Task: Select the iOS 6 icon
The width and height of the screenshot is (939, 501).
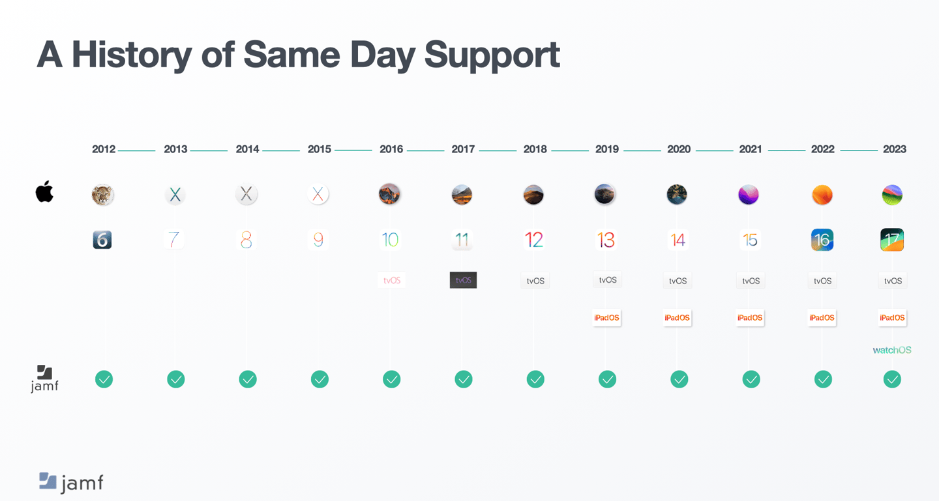Action: tap(102, 240)
